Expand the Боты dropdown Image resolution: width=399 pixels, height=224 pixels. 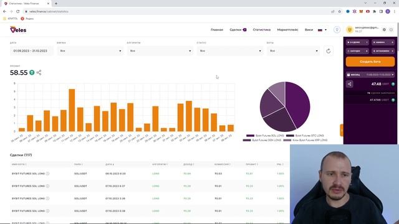pos(293,51)
